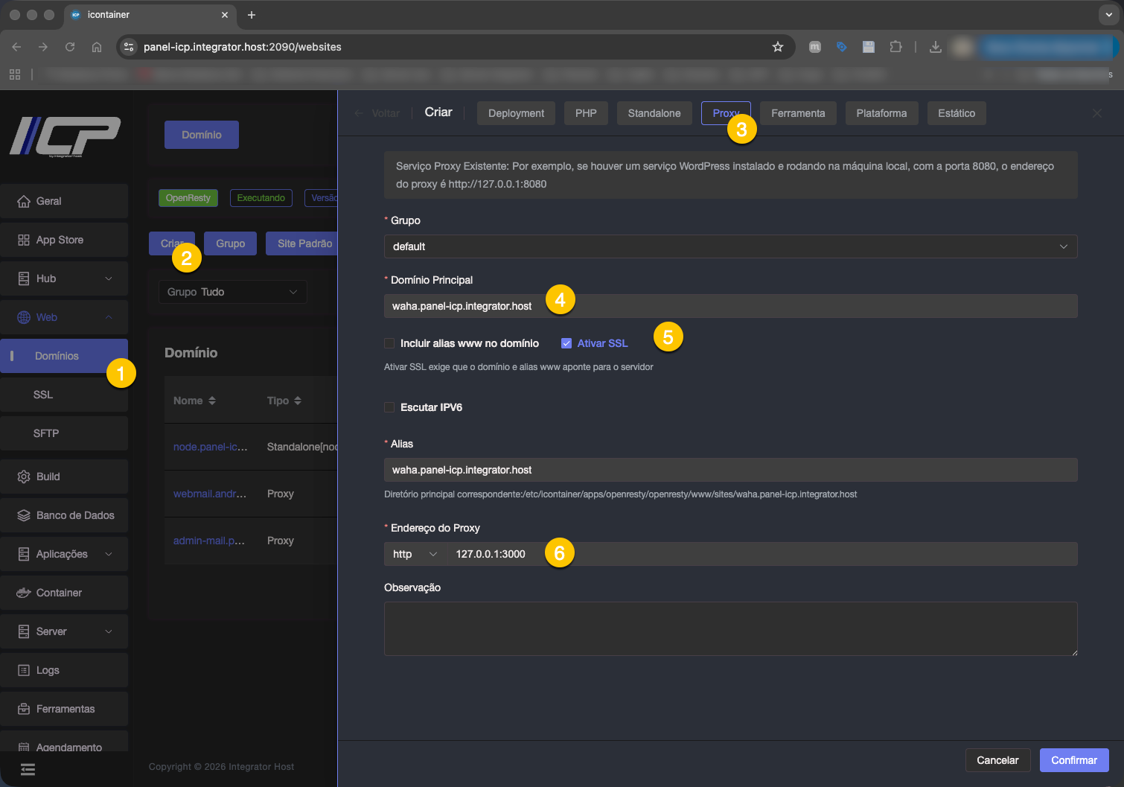Switch to the Standalone tab
This screenshot has width=1124, height=787.
[x=654, y=113]
